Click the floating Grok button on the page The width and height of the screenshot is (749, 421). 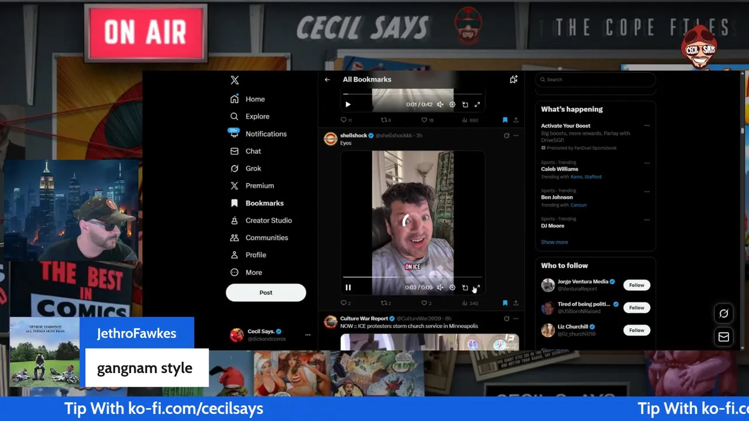[x=724, y=313]
